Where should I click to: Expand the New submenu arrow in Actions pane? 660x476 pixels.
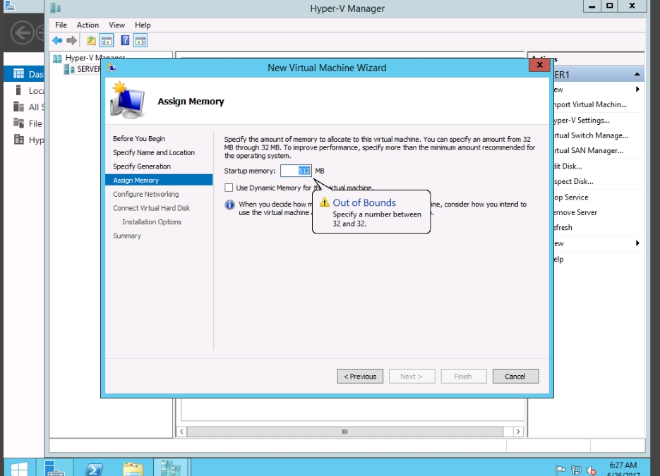[637, 89]
